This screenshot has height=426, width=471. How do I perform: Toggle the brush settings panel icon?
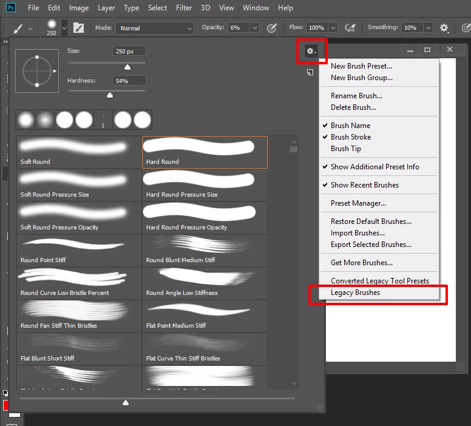[x=78, y=28]
